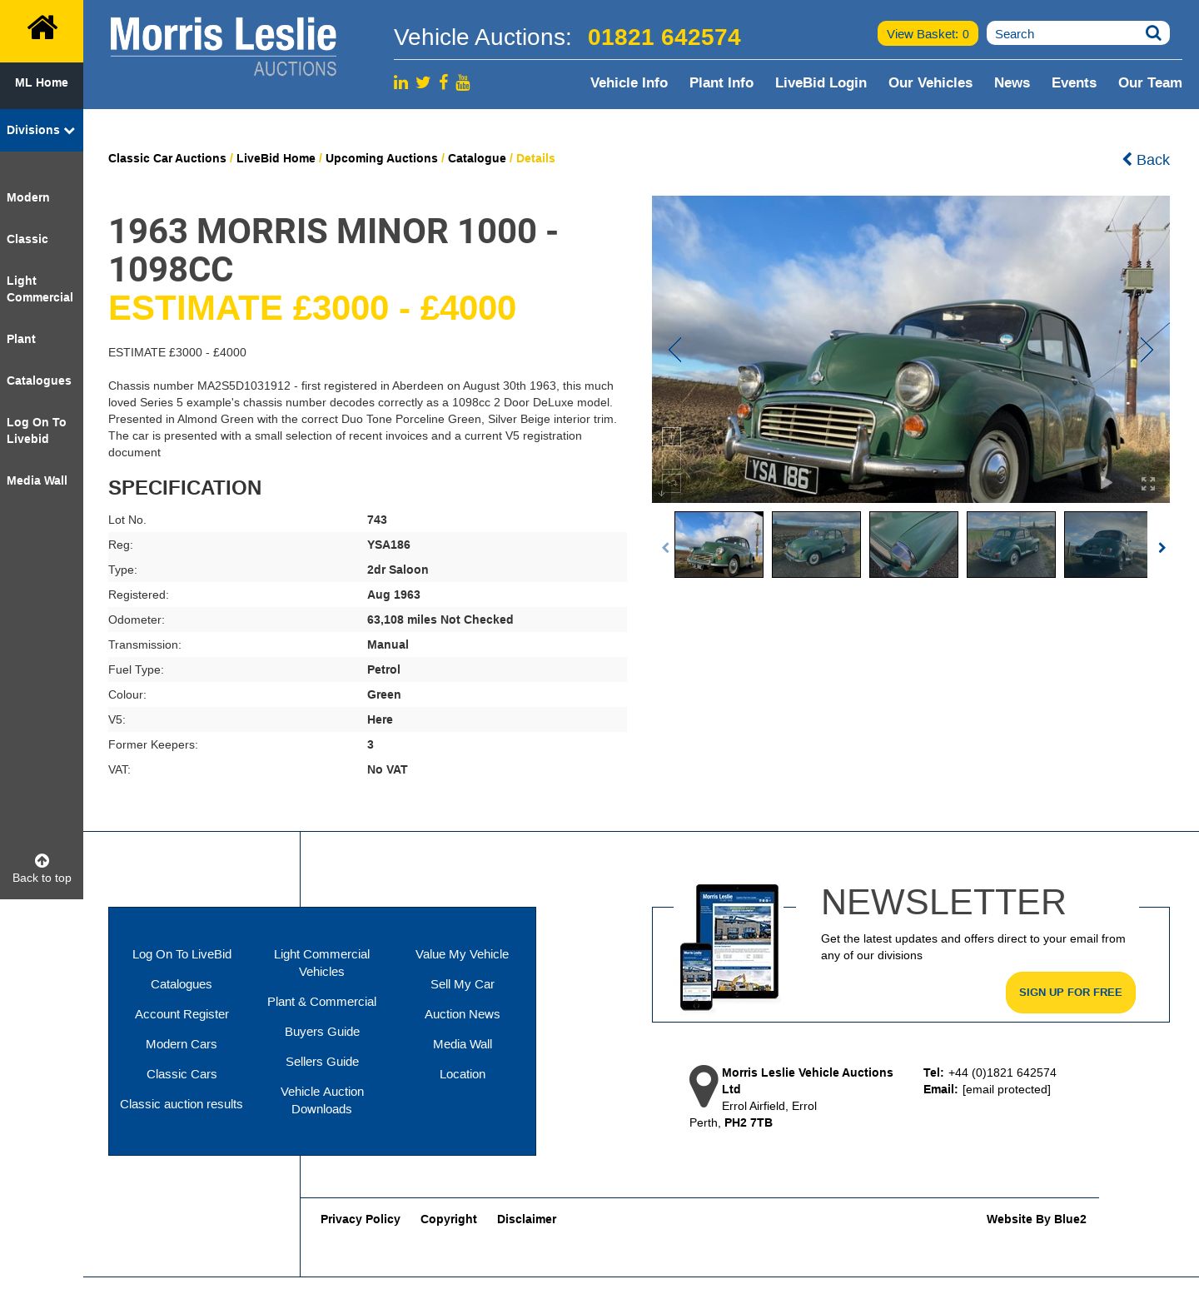Click the ML Home sidebar button
Screen dimensions: 1199x1289
tap(42, 82)
